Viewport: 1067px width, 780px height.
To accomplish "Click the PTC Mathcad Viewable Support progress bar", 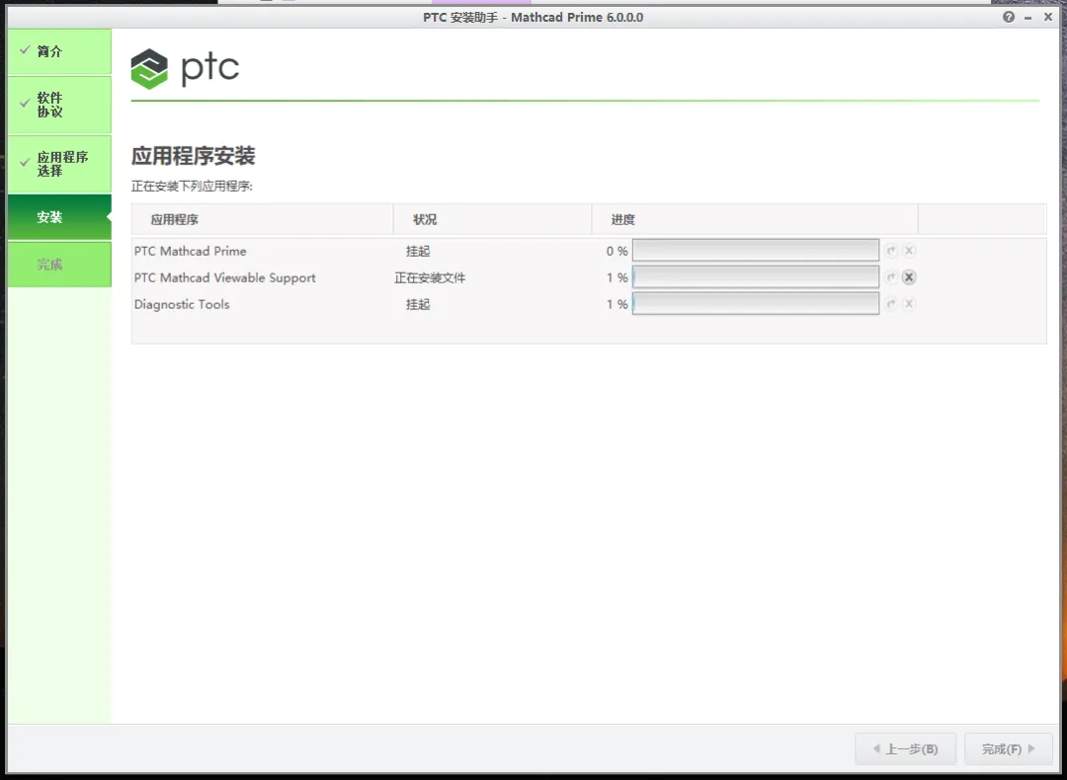I will [x=756, y=276].
